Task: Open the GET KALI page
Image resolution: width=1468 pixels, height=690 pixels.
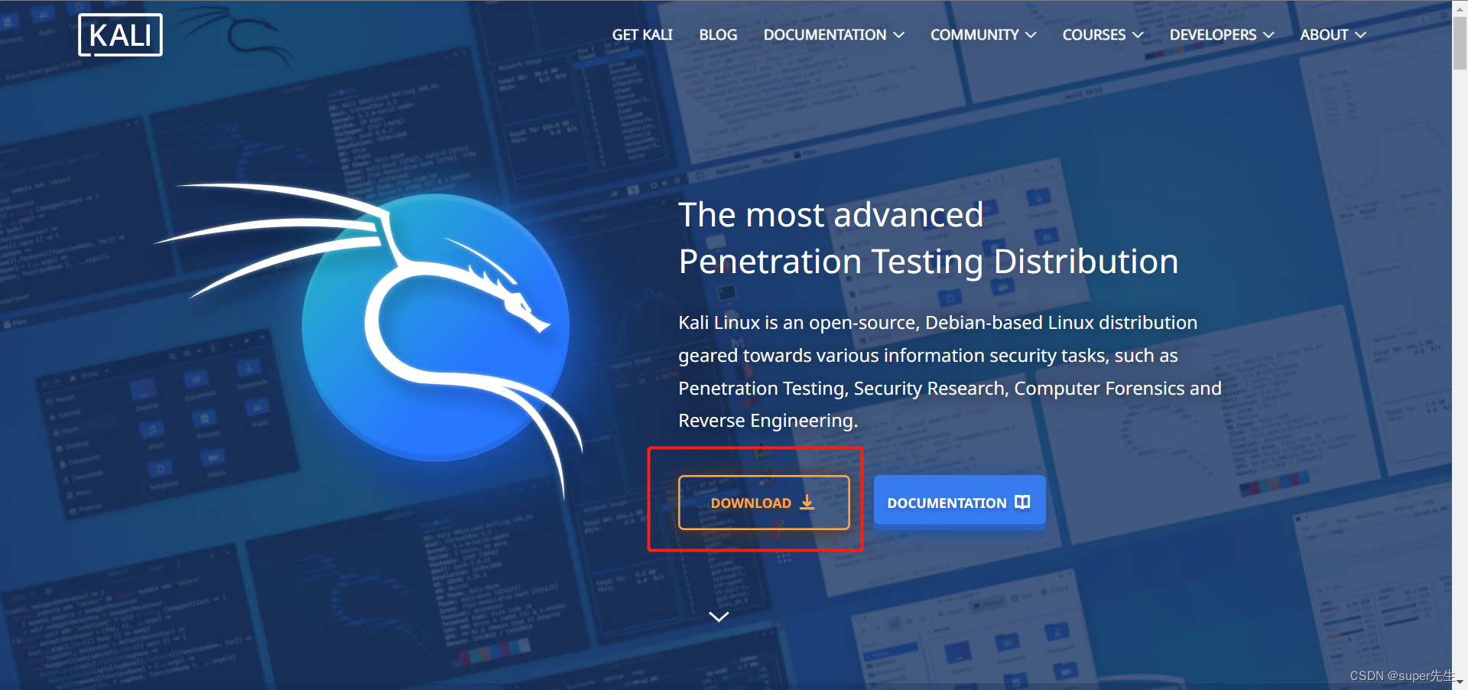Action: (x=642, y=35)
